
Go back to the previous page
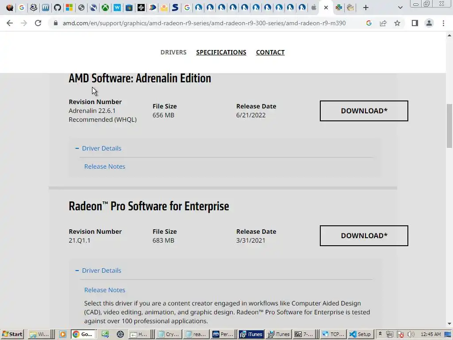(10, 23)
